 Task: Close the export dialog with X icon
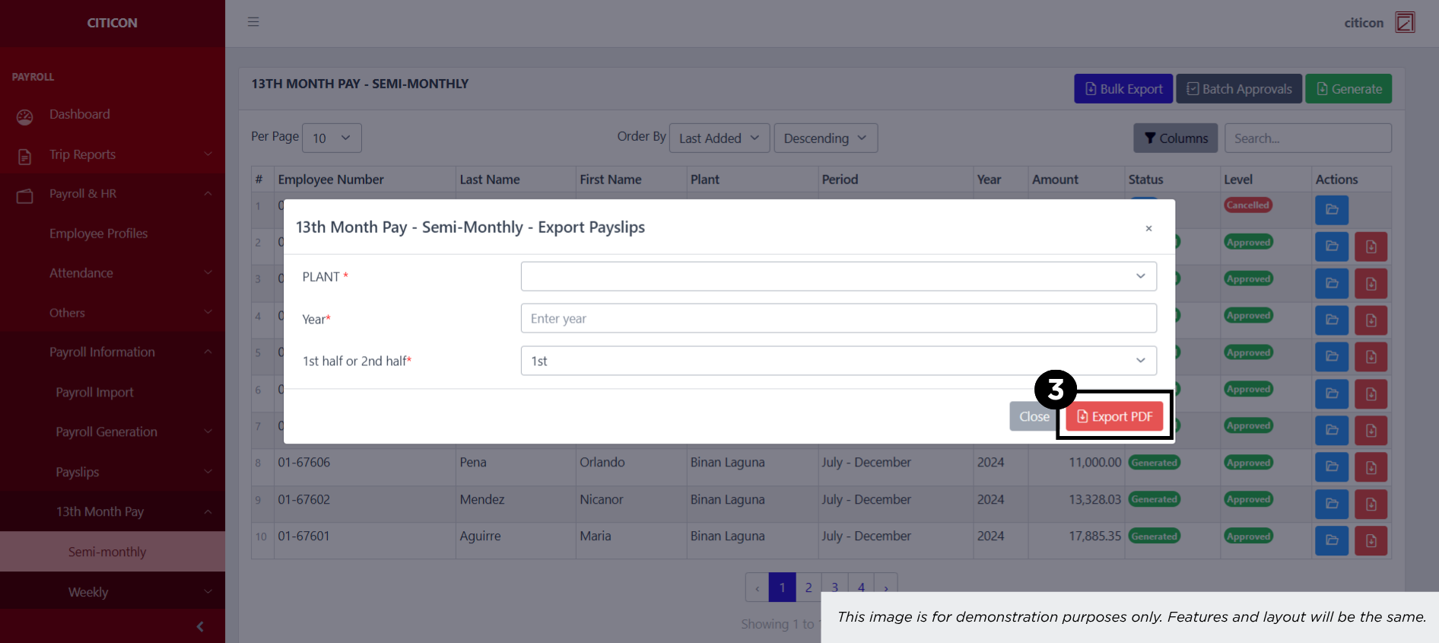[1148, 228]
